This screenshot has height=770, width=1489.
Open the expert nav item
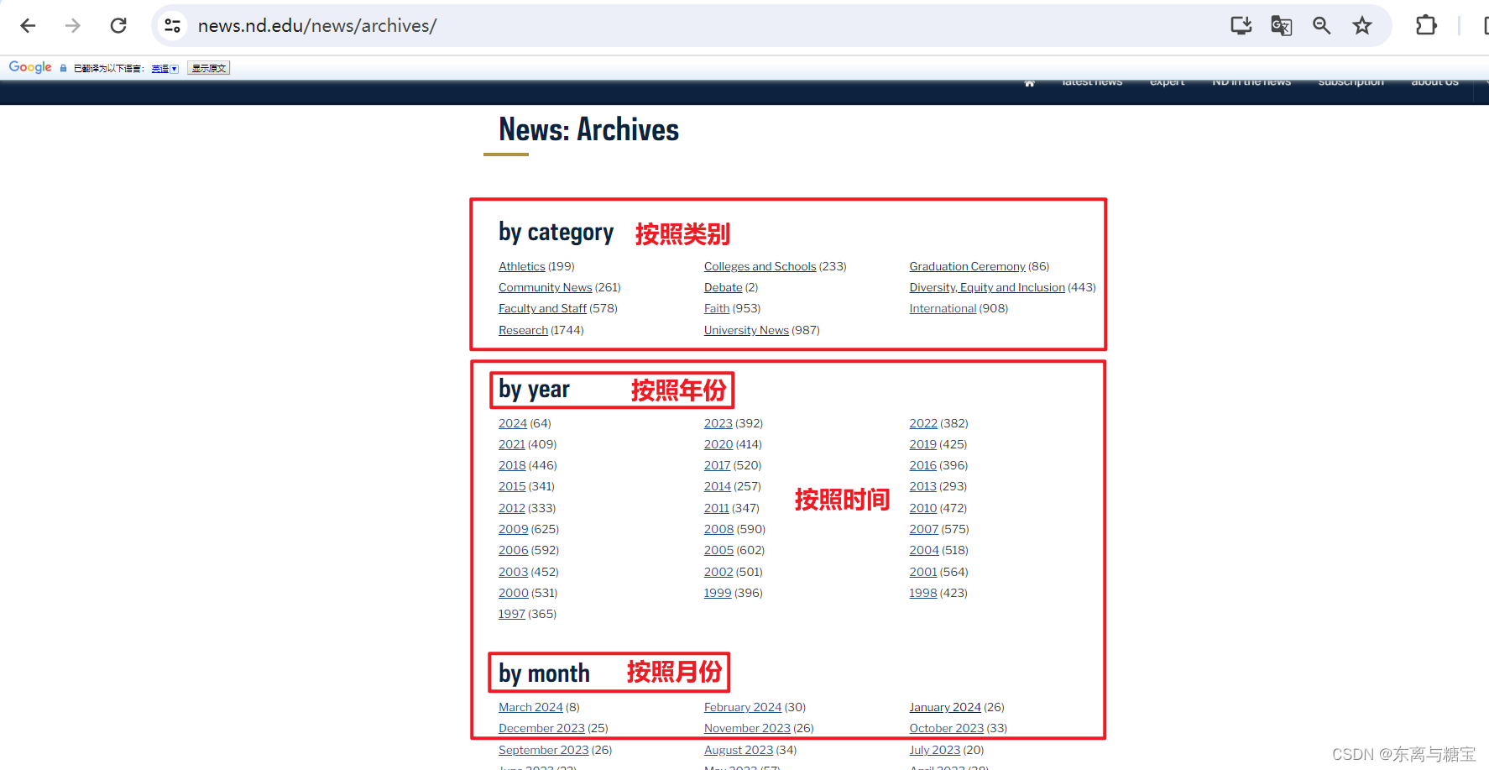(x=1168, y=82)
